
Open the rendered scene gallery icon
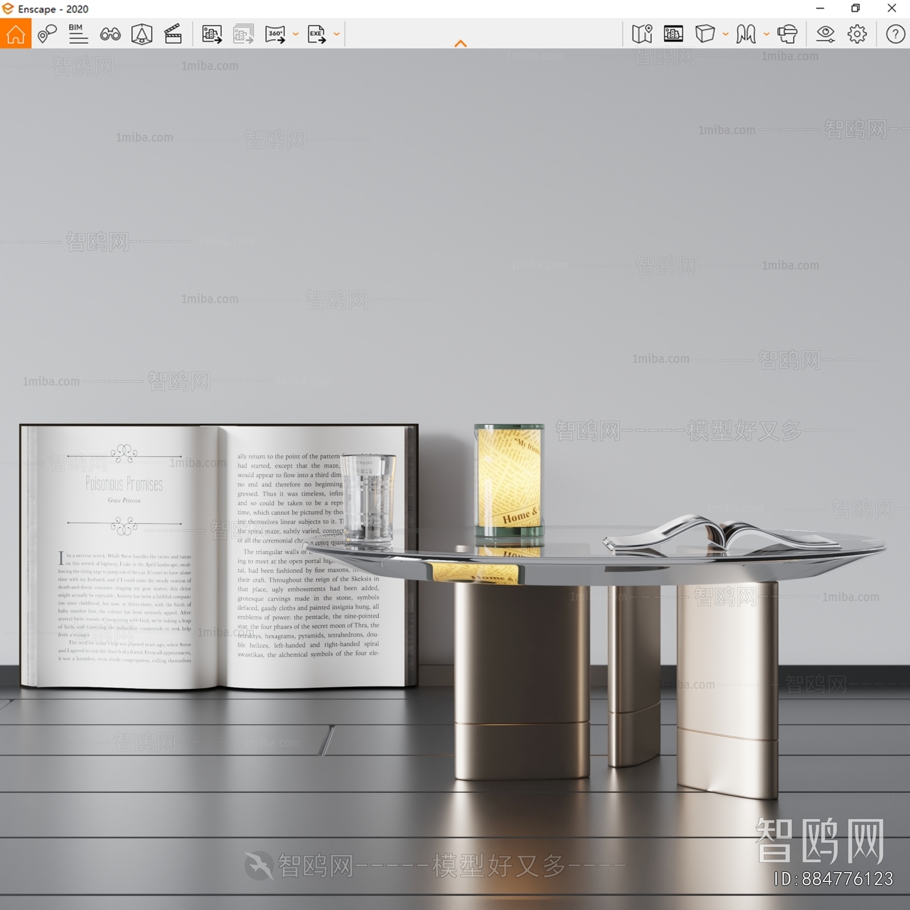(673, 34)
